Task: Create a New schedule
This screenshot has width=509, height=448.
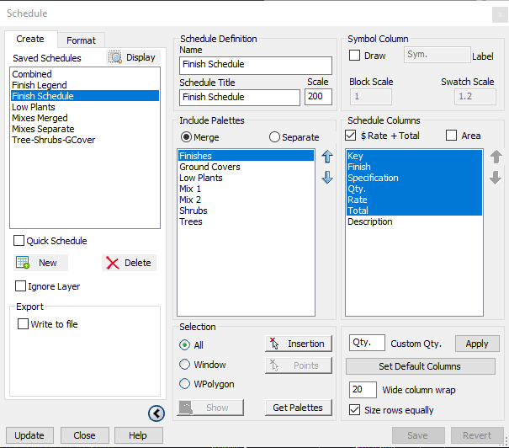Action: [x=38, y=263]
